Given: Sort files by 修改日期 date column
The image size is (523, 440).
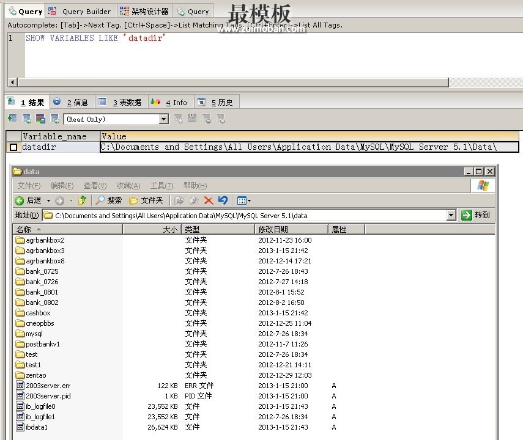Looking at the screenshot, I should point(291,229).
